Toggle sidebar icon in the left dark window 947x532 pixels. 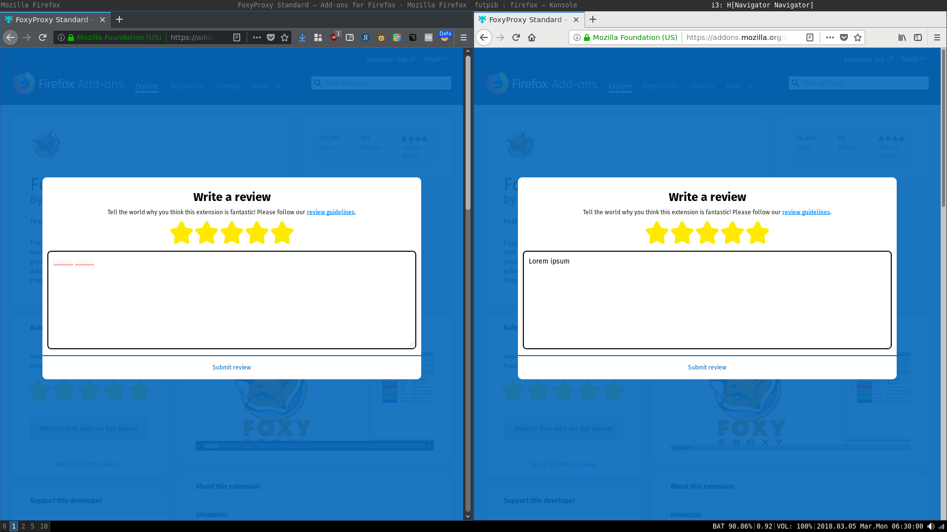point(350,37)
